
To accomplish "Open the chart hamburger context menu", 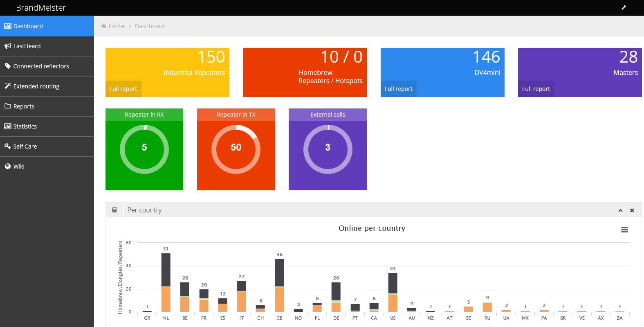I will click(624, 230).
